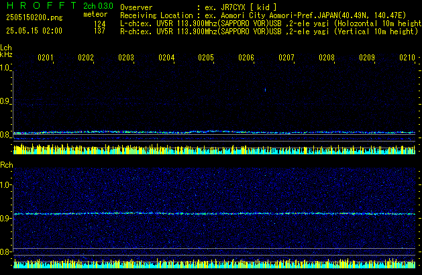Click the Lch yellow-cyan signal level bar graph
The width and height of the screenshot is (422, 275).
[214, 149]
